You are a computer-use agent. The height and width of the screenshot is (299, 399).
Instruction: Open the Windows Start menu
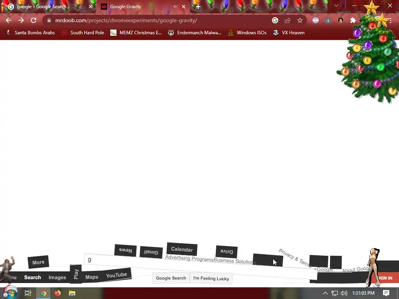point(10,293)
